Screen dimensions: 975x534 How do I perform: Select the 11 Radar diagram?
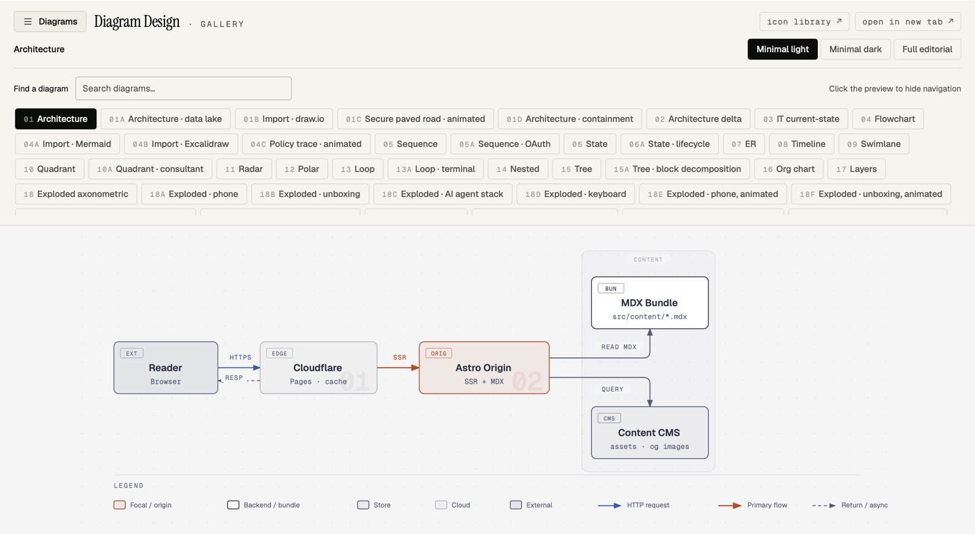coord(244,169)
